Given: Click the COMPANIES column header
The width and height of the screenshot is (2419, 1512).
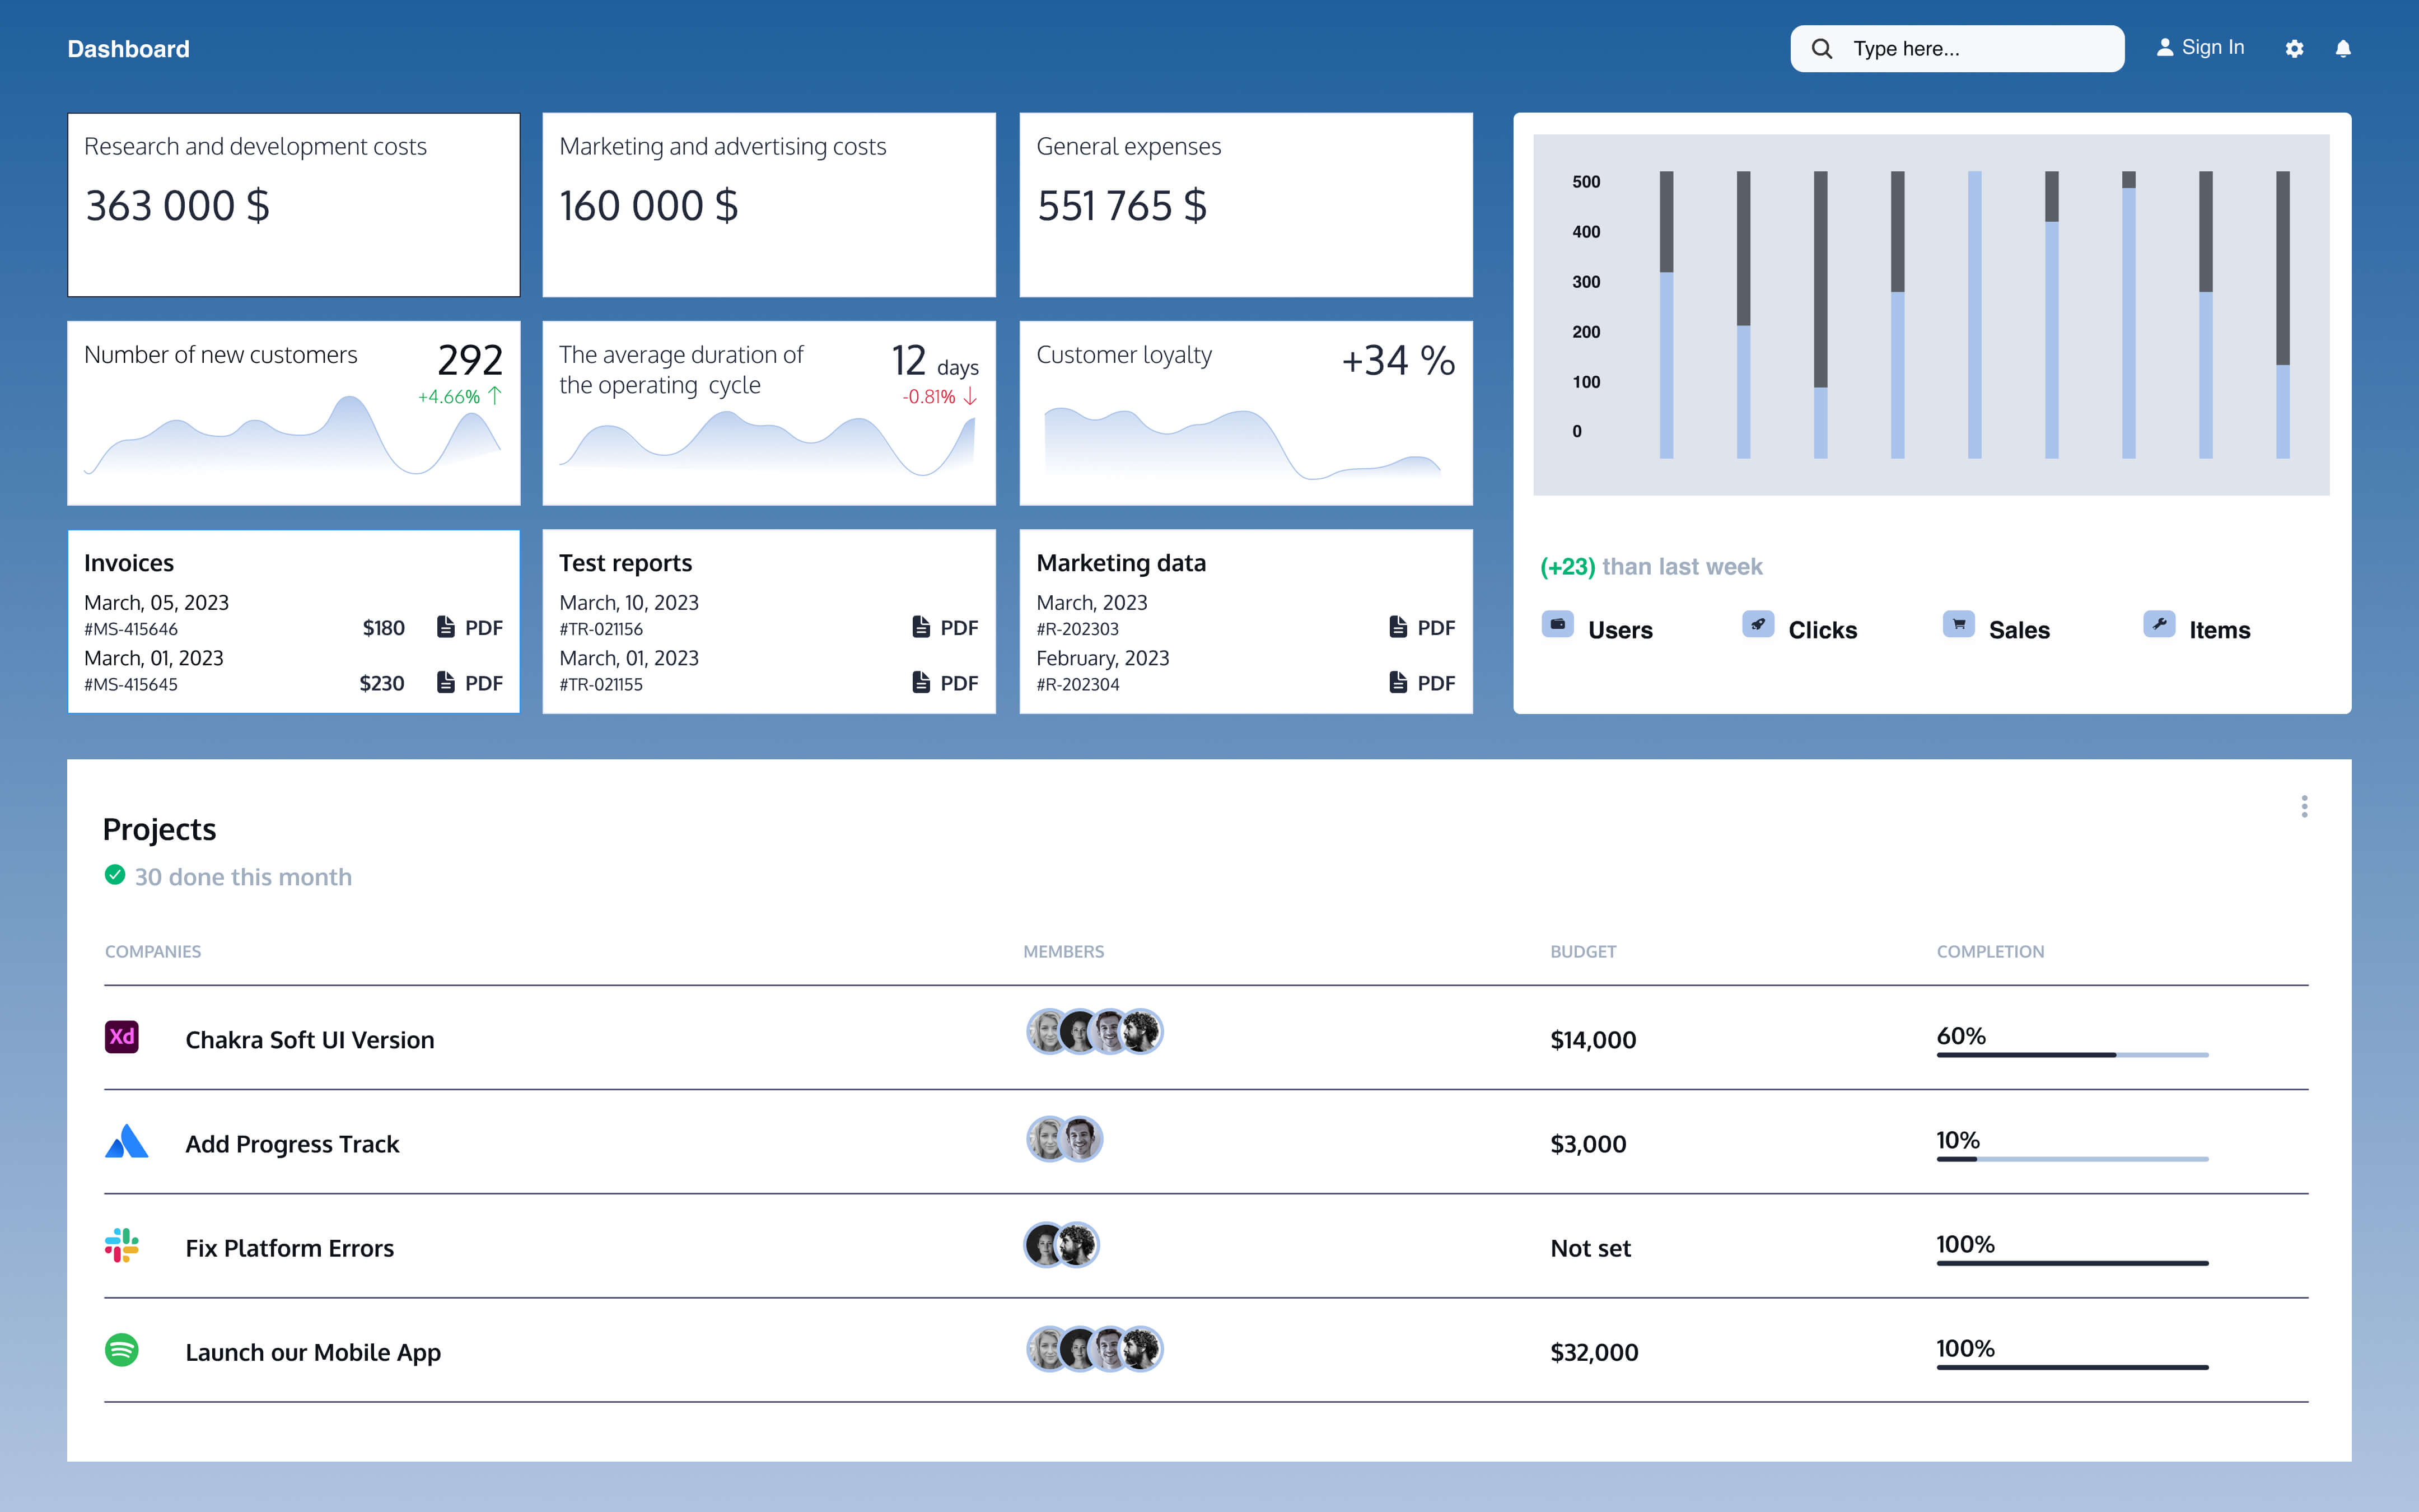Looking at the screenshot, I should click(x=153, y=951).
